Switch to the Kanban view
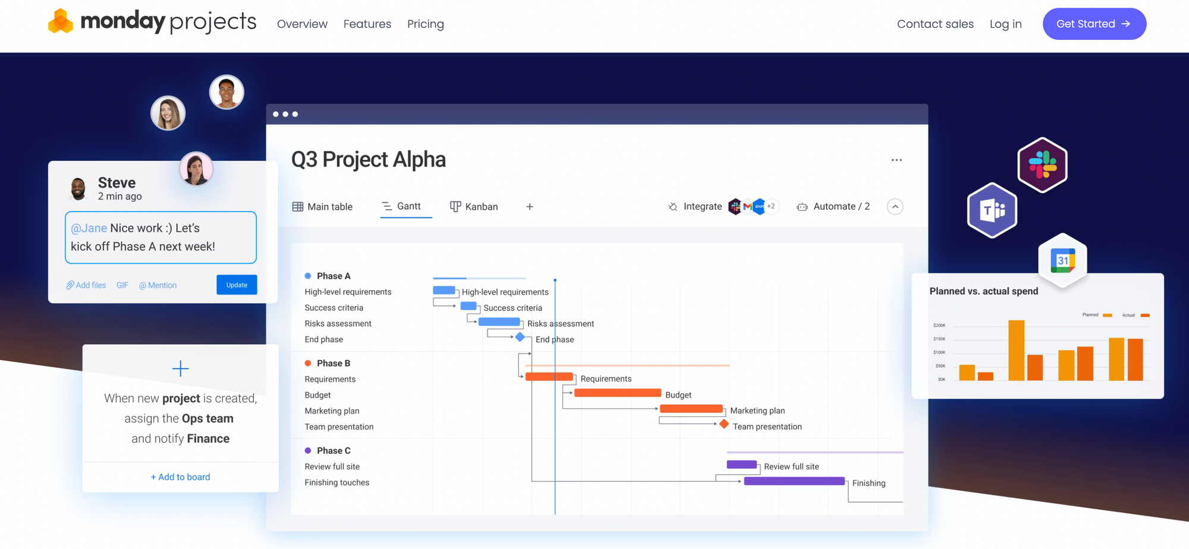Image resolution: width=1189 pixels, height=549 pixels. point(474,207)
